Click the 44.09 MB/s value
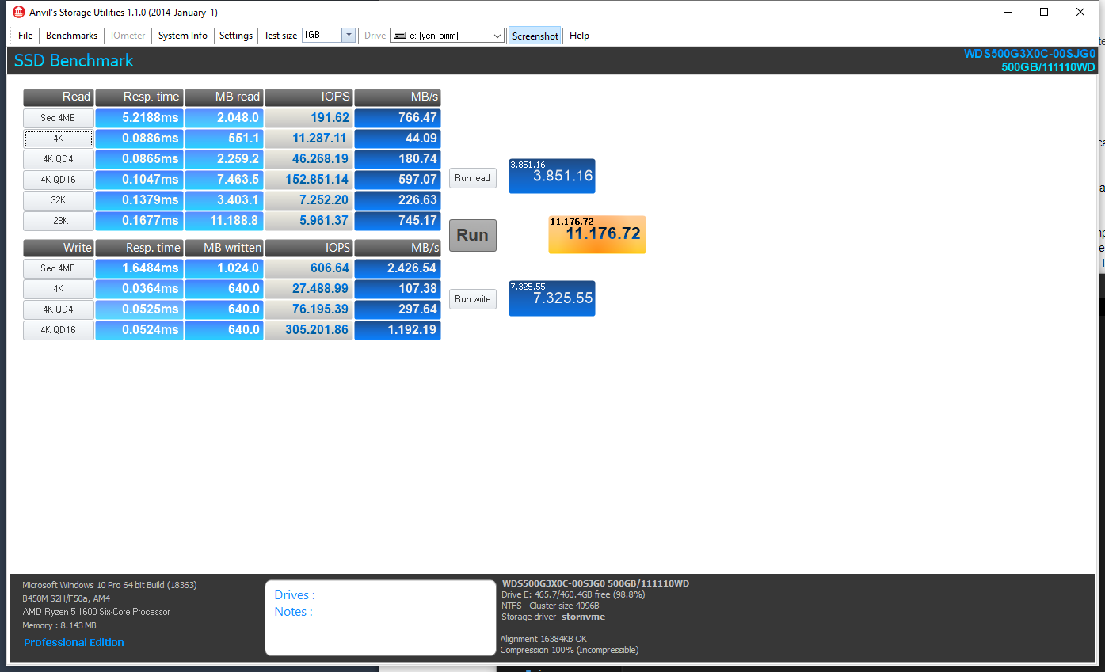This screenshot has height=672, width=1105. (x=398, y=139)
